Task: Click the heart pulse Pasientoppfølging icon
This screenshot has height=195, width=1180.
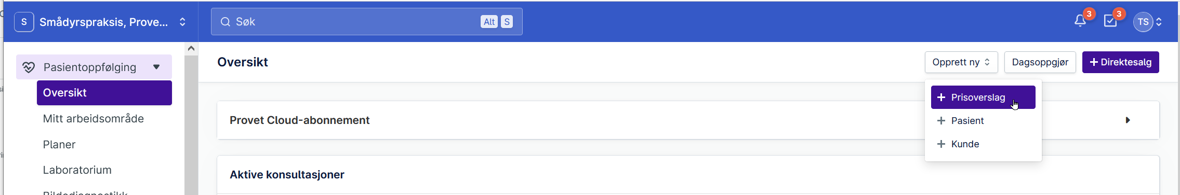Action: (29, 67)
